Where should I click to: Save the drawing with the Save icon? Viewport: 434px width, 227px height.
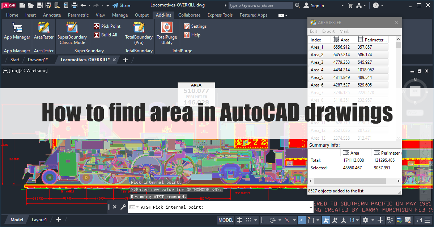(x=40, y=5)
